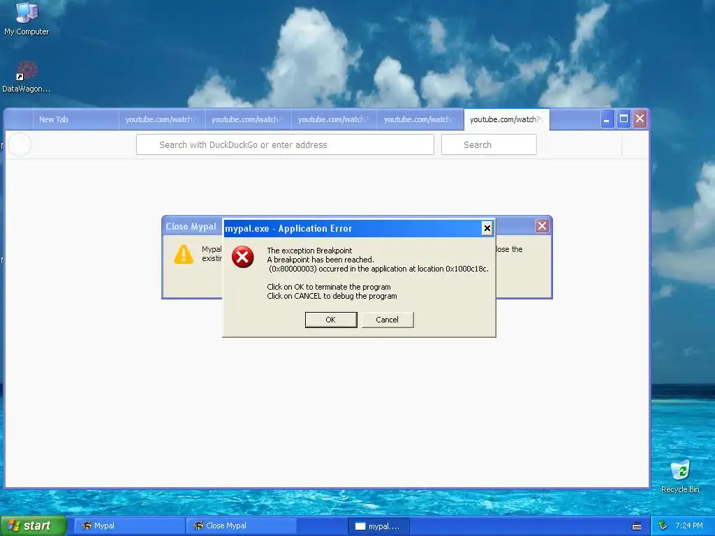Click Cancel to debug the program
The height and width of the screenshot is (536, 715).
(387, 320)
